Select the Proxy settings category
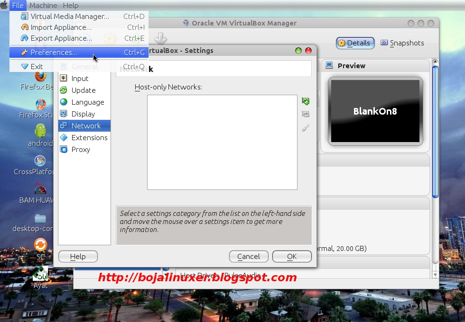The image size is (465, 322). point(80,149)
